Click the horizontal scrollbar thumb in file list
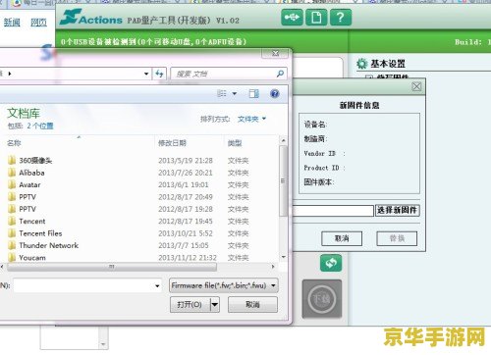 (x=112, y=267)
